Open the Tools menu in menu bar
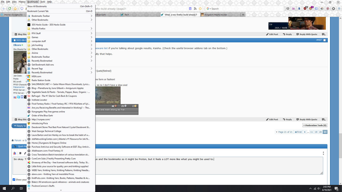The image size is (342, 192). [42, 2]
